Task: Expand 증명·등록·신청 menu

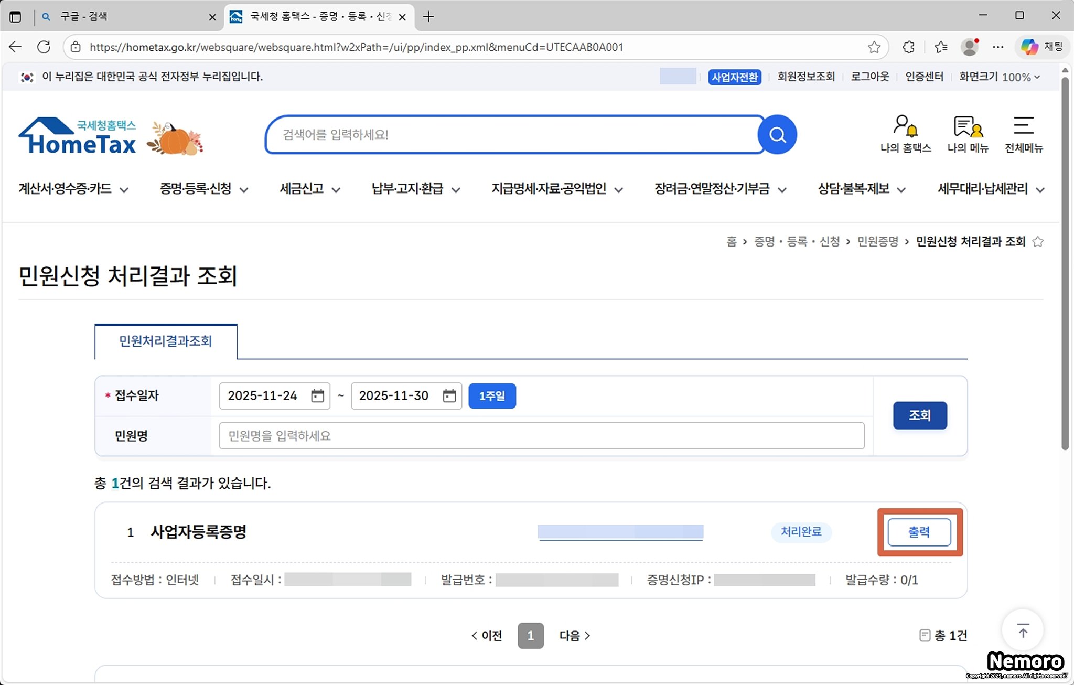Action: tap(203, 189)
